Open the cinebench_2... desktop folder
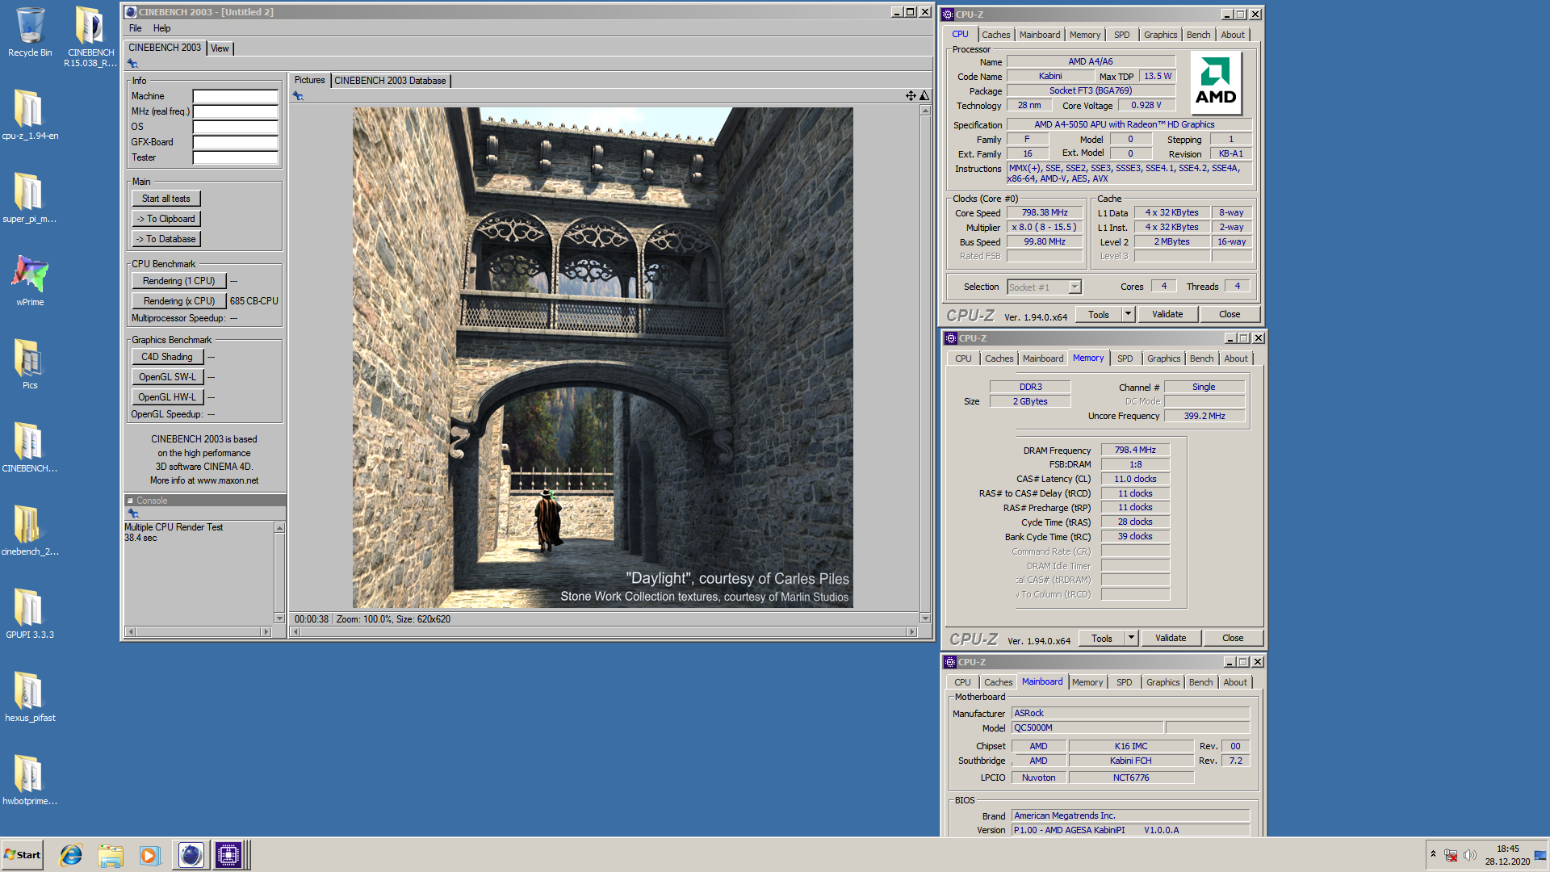This screenshot has width=1550, height=872. (x=30, y=531)
